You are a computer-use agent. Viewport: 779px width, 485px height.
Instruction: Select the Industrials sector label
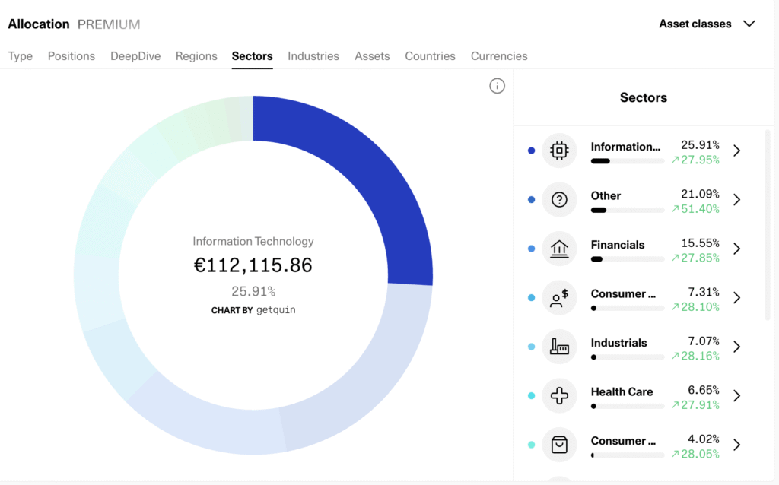click(618, 343)
